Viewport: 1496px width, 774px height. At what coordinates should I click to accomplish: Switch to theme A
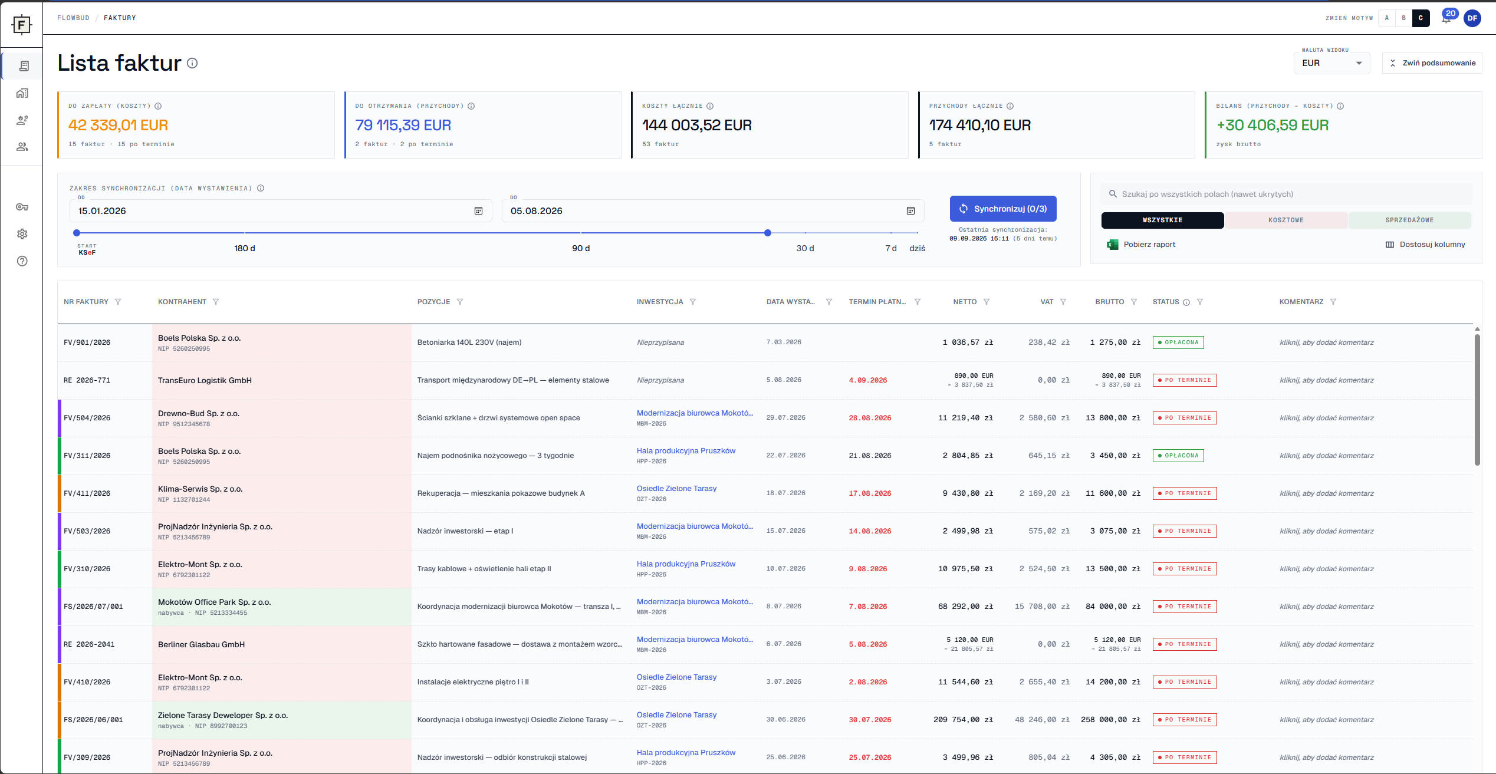point(1387,18)
